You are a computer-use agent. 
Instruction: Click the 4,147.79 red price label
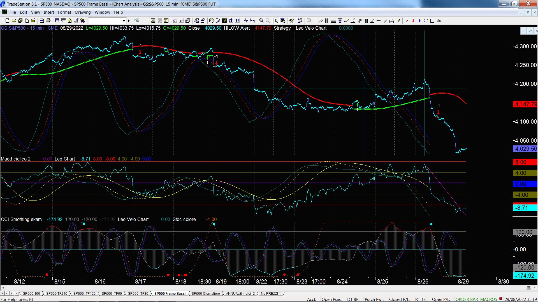point(525,104)
